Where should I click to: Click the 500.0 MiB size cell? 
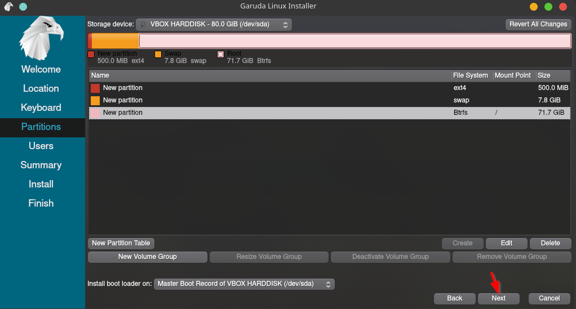click(553, 88)
